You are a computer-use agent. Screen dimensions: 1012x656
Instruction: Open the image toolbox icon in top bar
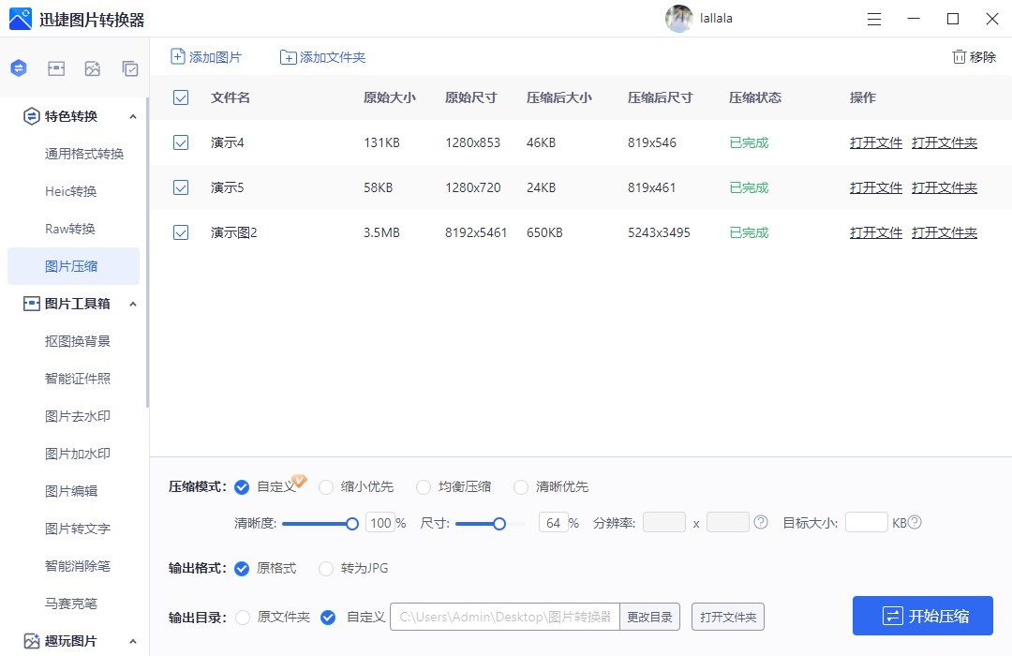(x=56, y=67)
